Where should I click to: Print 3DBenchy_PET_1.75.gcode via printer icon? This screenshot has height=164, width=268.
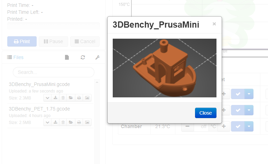click(x=79, y=122)
